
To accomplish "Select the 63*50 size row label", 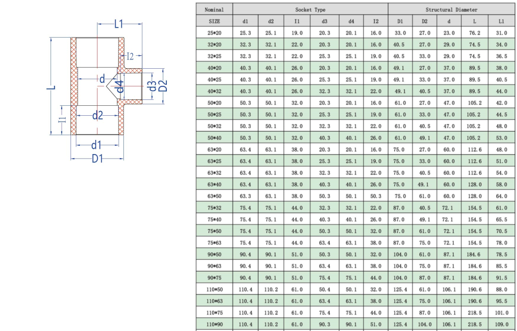I will (214, 196).
